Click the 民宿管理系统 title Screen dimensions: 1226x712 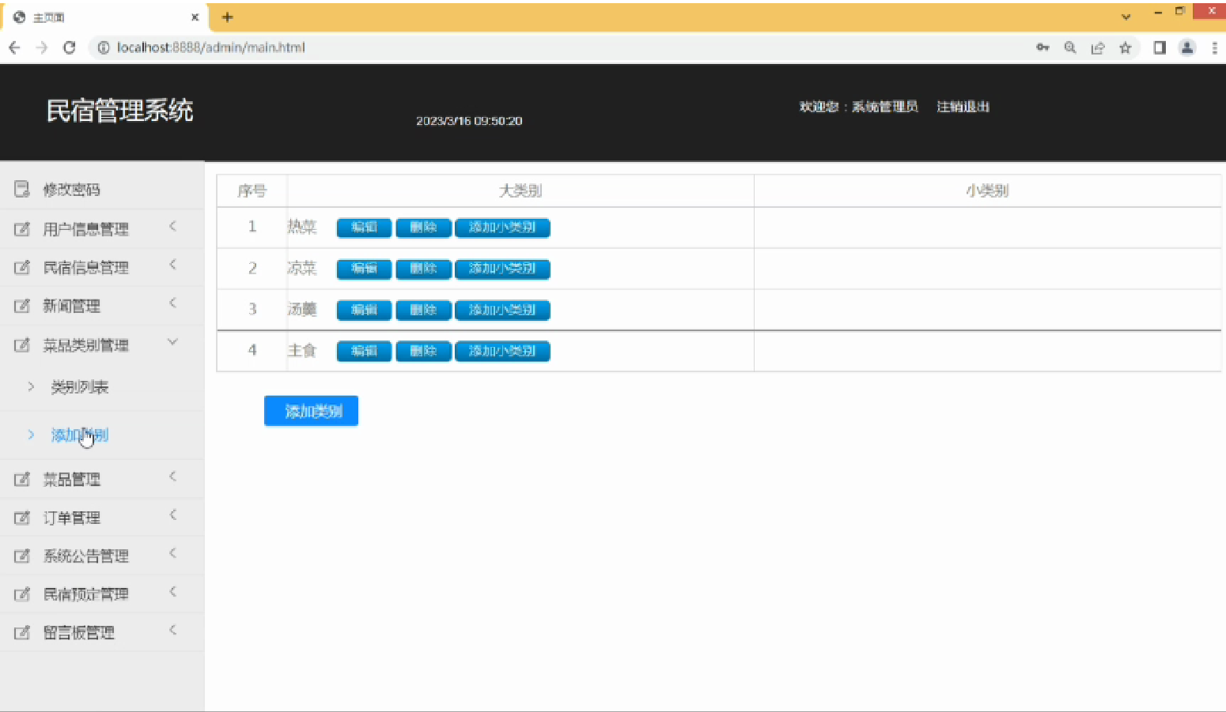pyautogui.click(x=119, y=111)
